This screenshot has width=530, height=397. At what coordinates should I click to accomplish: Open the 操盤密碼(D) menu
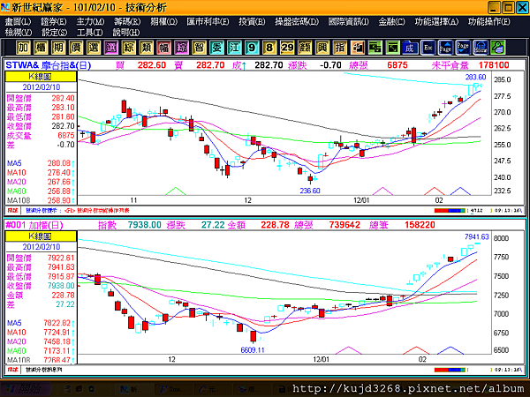(297, 21)
